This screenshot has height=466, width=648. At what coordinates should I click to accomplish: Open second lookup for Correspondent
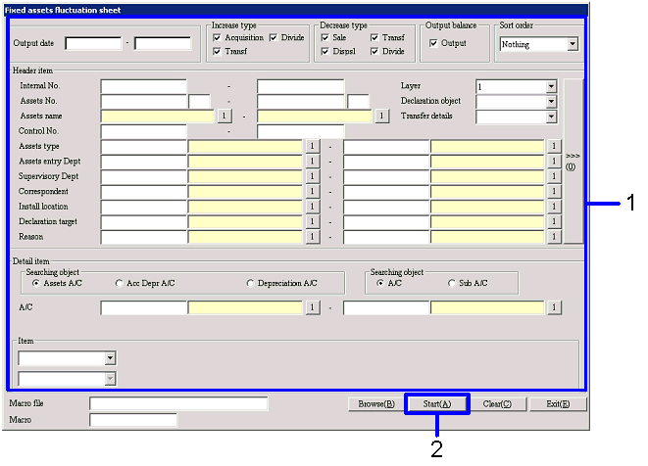point(554,192)
